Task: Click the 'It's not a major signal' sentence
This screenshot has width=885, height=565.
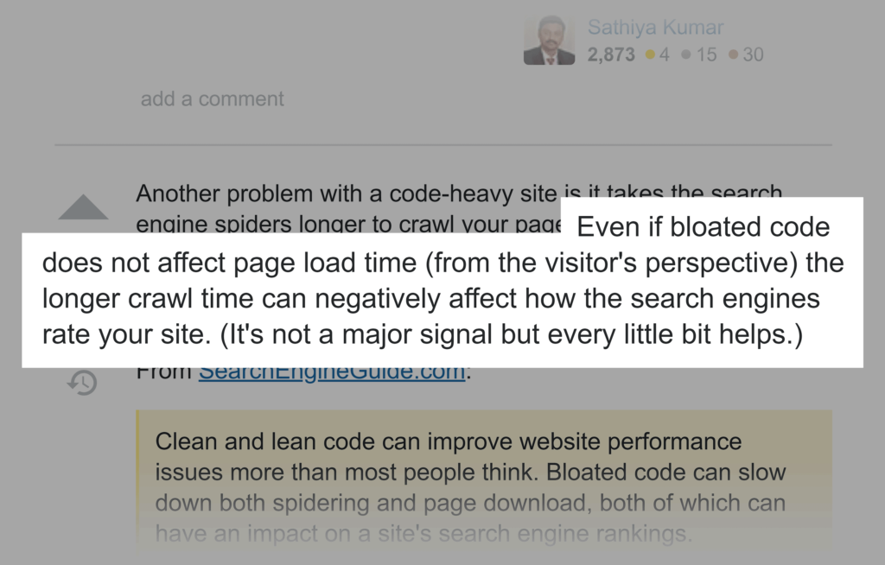Action: point(512,336)
